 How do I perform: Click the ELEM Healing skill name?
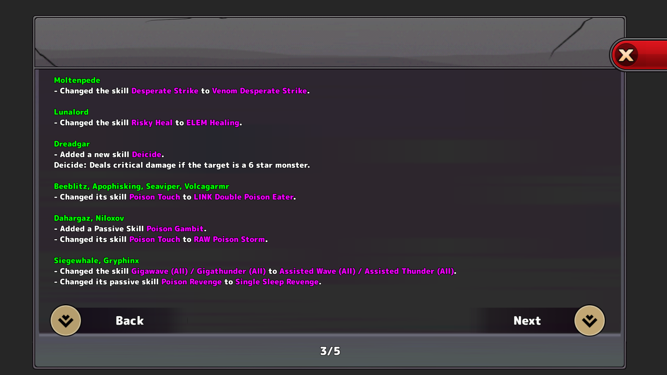point(213,123)
